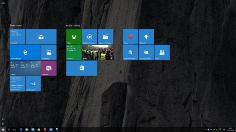Open the Photos tile
This screenshot has height=132, width=236.
point(49,52)
